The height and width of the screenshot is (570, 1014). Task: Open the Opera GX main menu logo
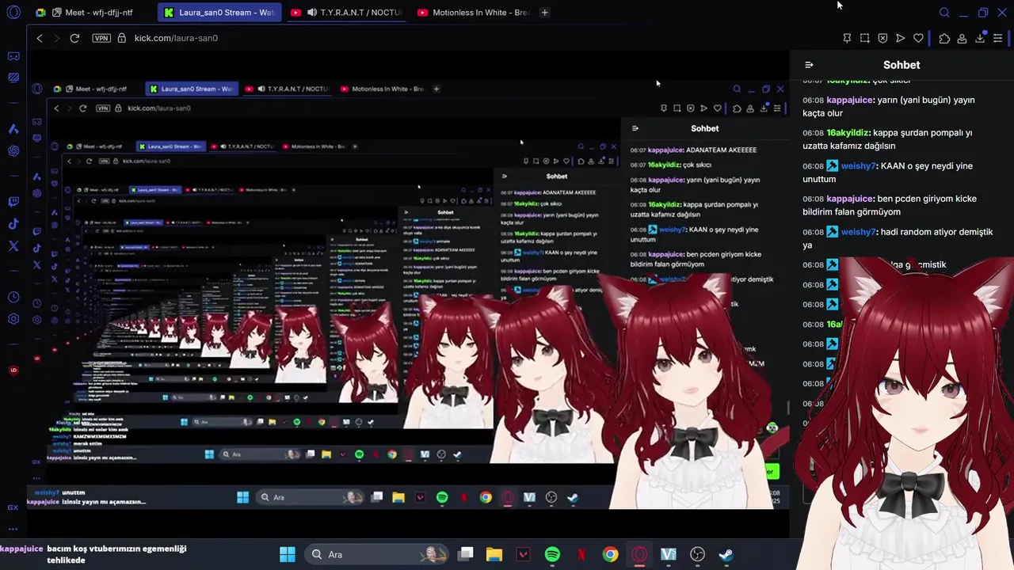pos(13,13)
